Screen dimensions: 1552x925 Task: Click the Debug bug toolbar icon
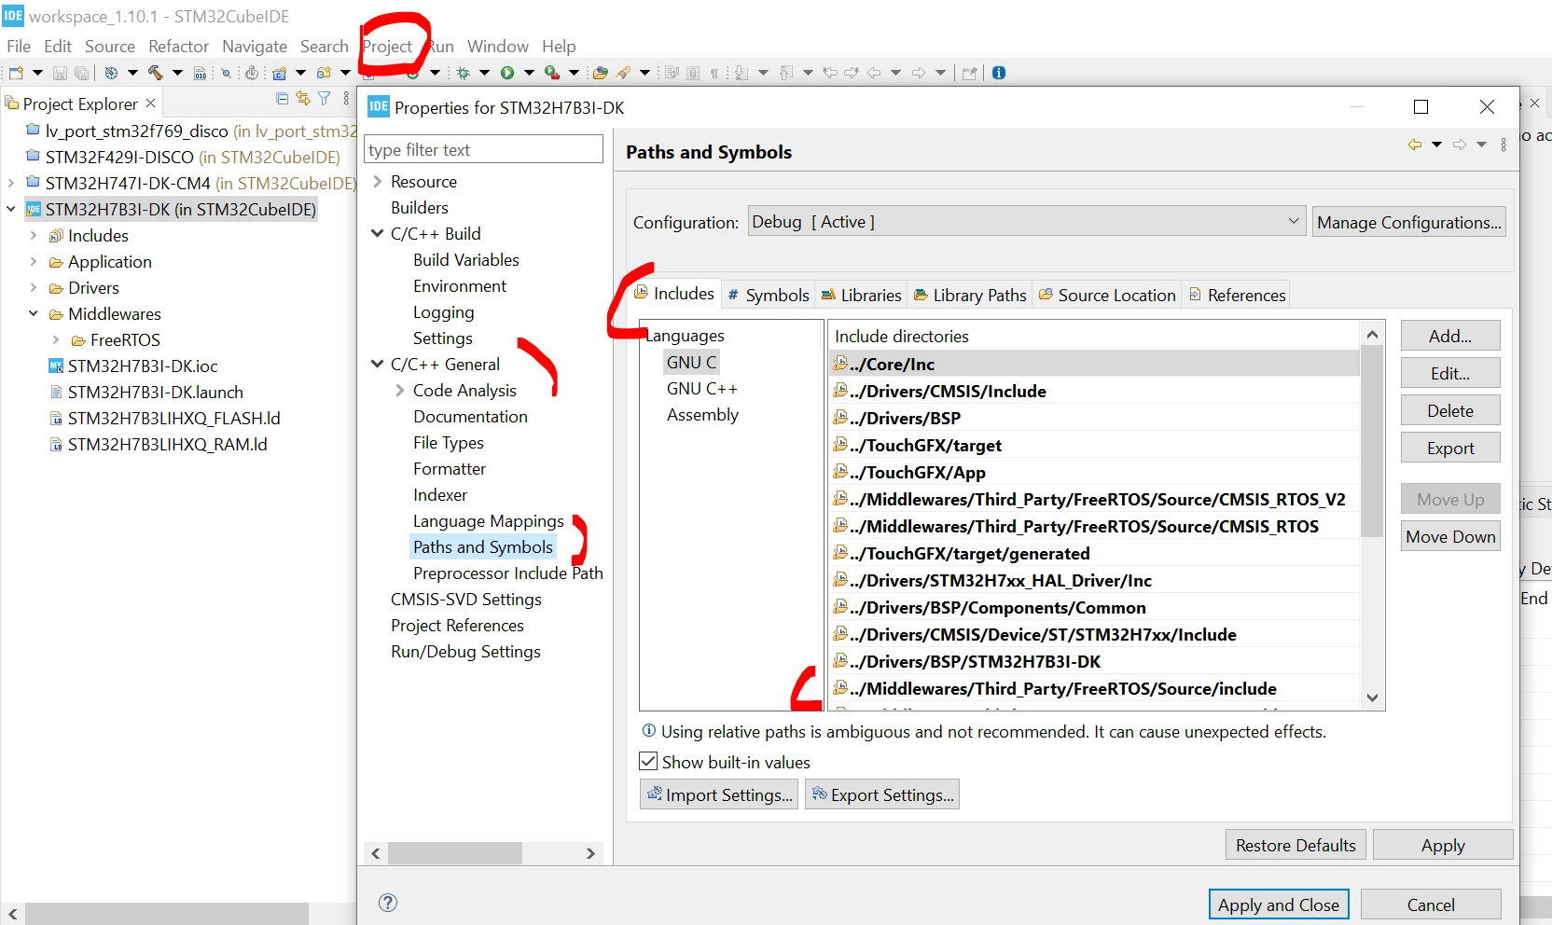[463, 73]
